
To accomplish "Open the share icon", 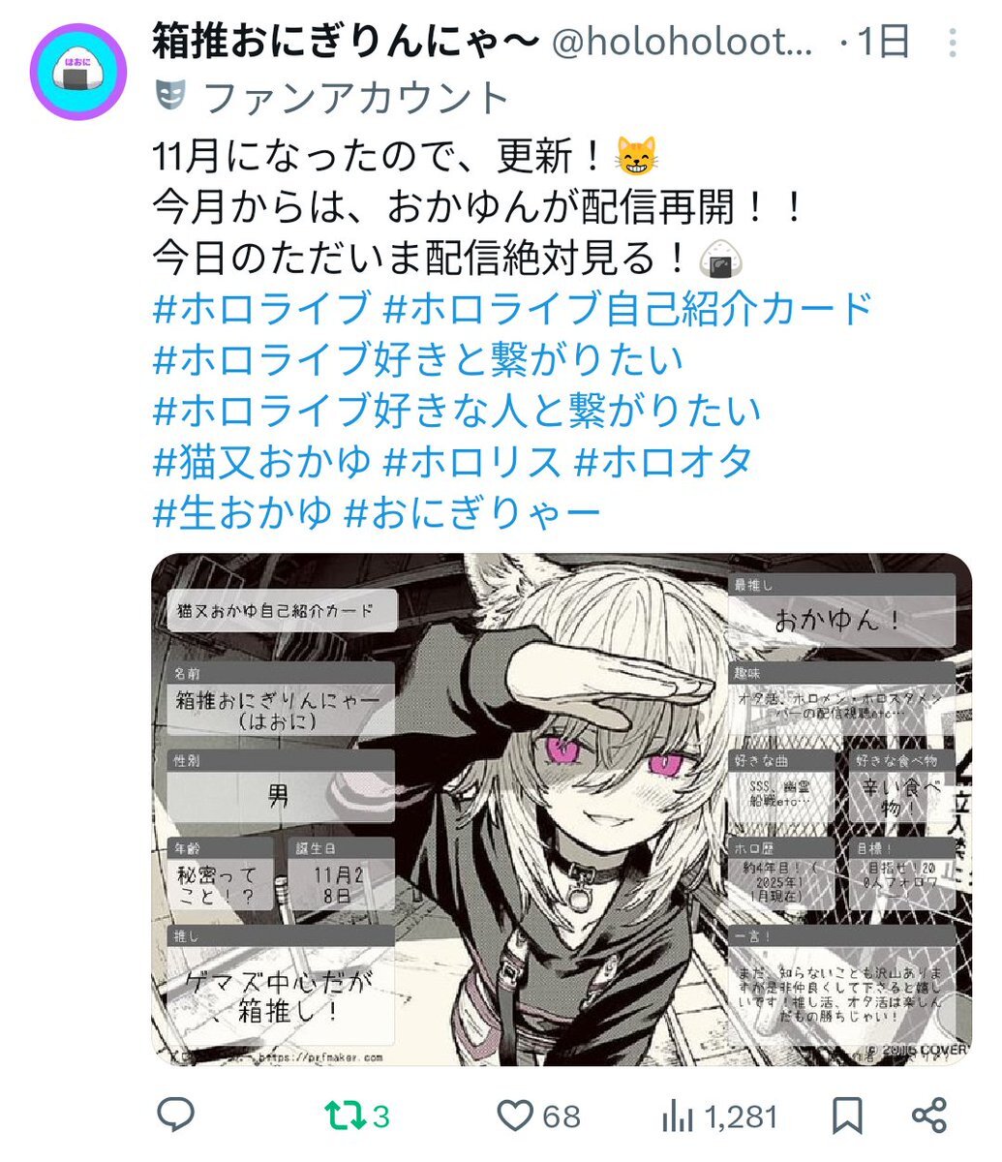I will pos(929,1116).
